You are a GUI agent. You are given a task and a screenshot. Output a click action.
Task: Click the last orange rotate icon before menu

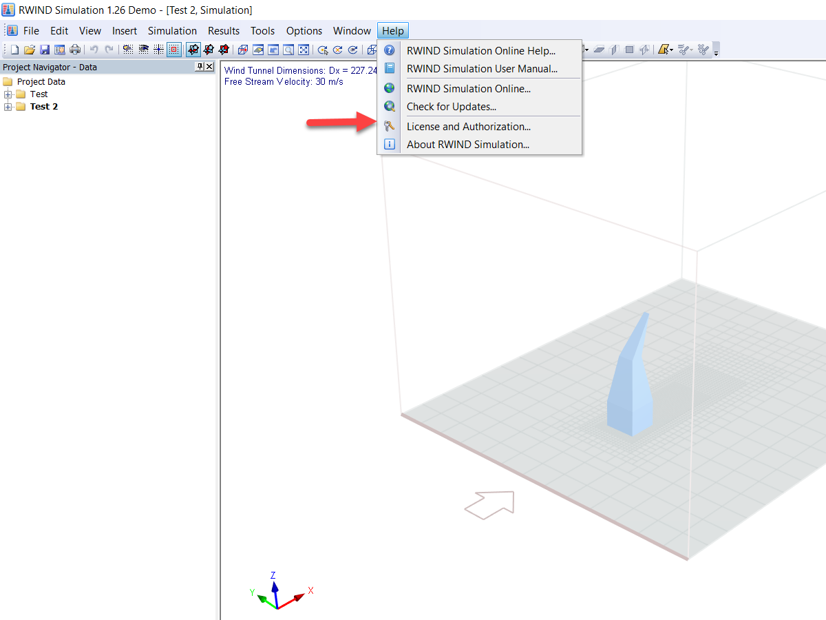click(352, 50)
